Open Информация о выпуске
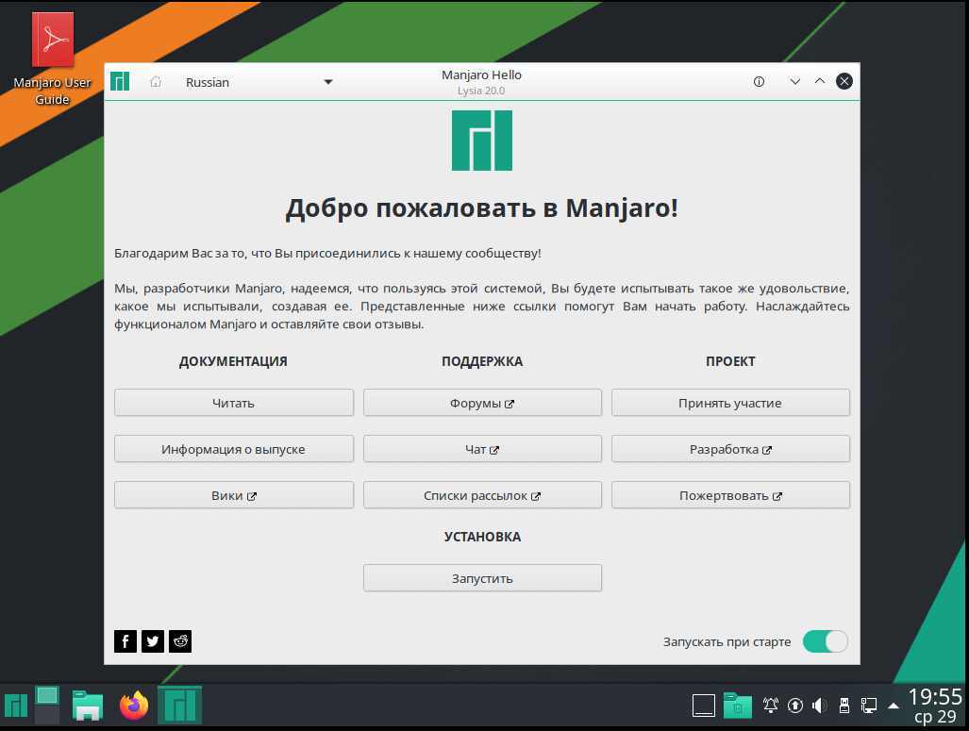Viewport: 969px width, 731px height. (x=234, y=449)
